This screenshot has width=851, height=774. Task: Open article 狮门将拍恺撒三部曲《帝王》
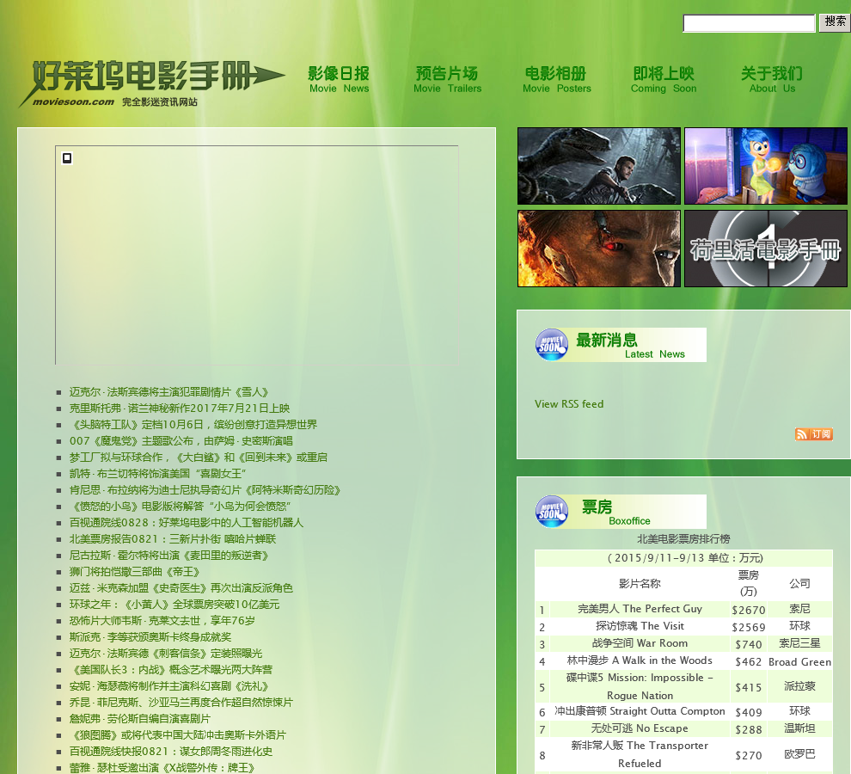[x=135, y=571]
